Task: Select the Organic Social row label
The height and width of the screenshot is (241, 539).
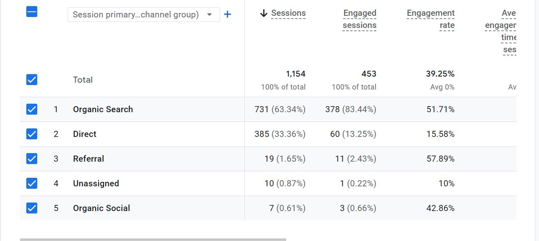Action: pos(101,208)
